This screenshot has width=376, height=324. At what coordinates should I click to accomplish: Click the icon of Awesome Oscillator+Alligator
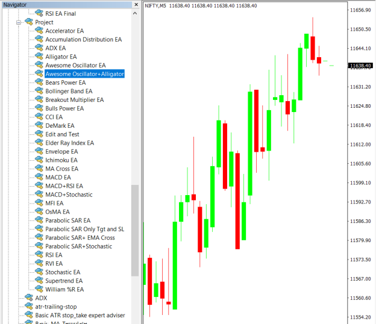pyautogui.click(x=39, y=74)
